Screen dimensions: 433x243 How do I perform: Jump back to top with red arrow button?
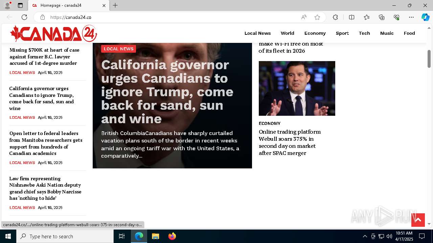[418, 220]
